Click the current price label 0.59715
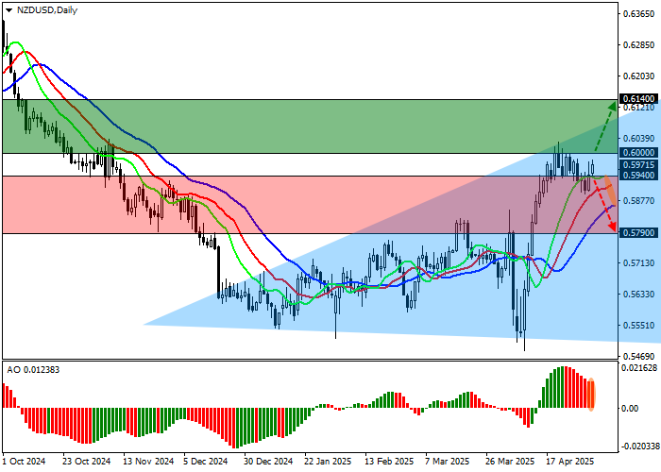 point(639,165)
